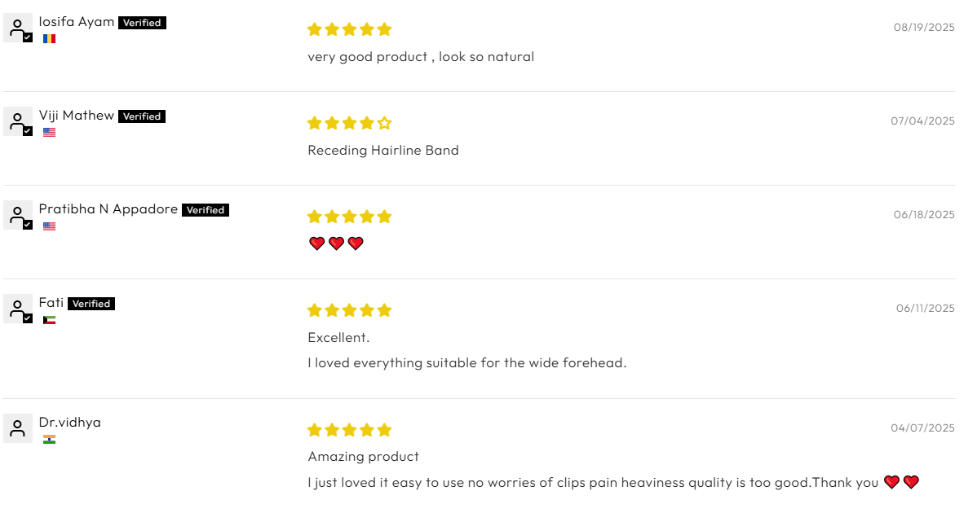Screen dimensions: 977x513
Task: Click Viji Mathew's profile avatar icon
Action: (x=18, y=122)
